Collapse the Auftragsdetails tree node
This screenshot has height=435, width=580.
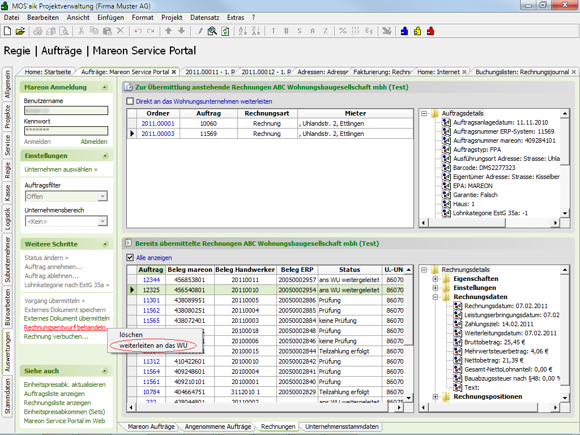pyautogui.click(x=424, y=113)
